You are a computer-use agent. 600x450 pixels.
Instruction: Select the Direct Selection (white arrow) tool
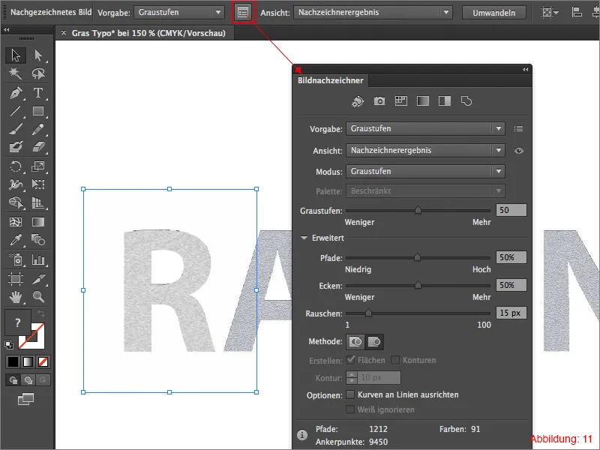pyautogui.click(x=38, y=55)
